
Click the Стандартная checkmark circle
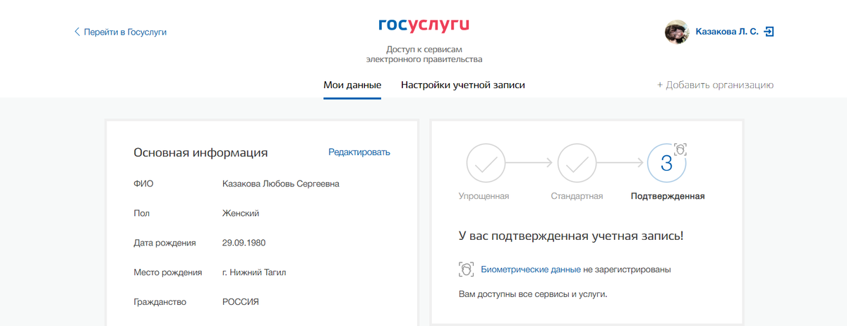tap(577, 164)
